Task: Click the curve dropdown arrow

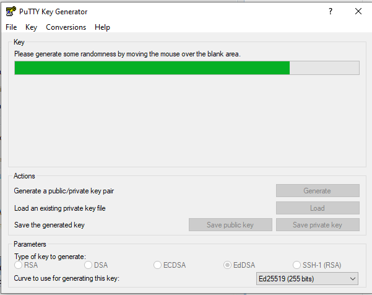Action: [x=352, y=279]
